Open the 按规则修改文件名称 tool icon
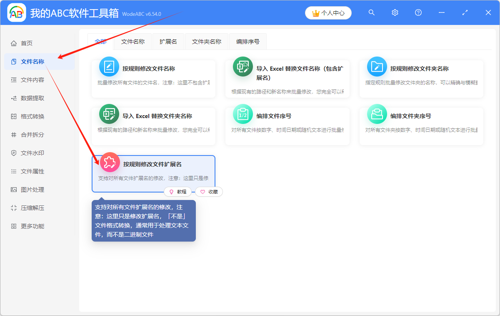This screenshot has height=316, width=500. pyautogui.click(x=109, y=67)
